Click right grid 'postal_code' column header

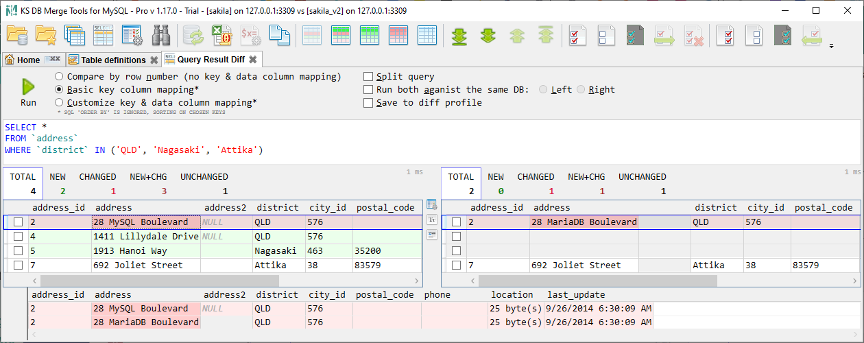coord(824,207)
